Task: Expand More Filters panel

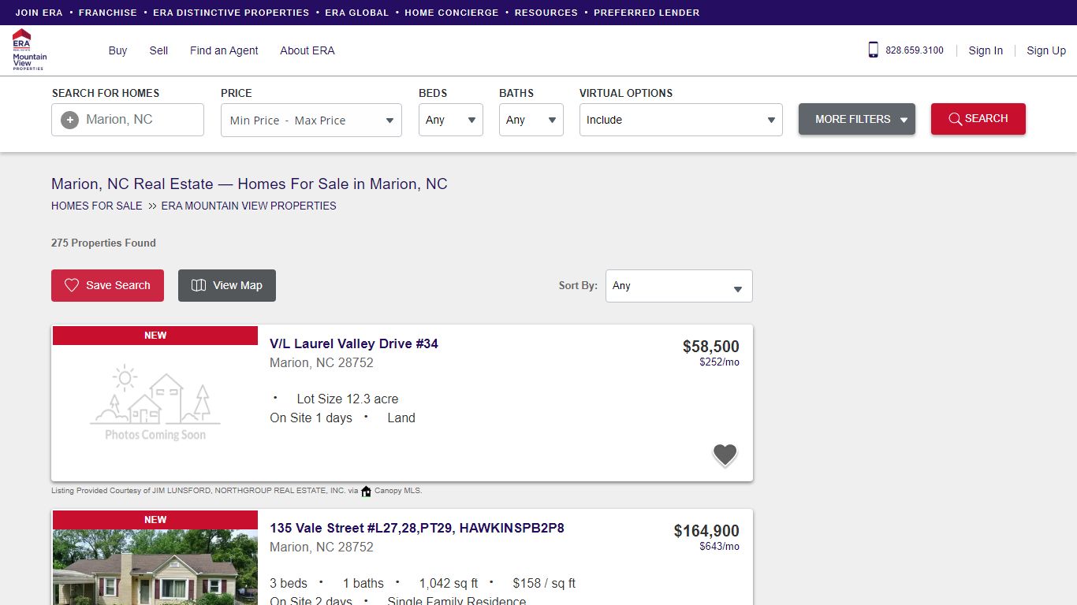Action: 857,119
